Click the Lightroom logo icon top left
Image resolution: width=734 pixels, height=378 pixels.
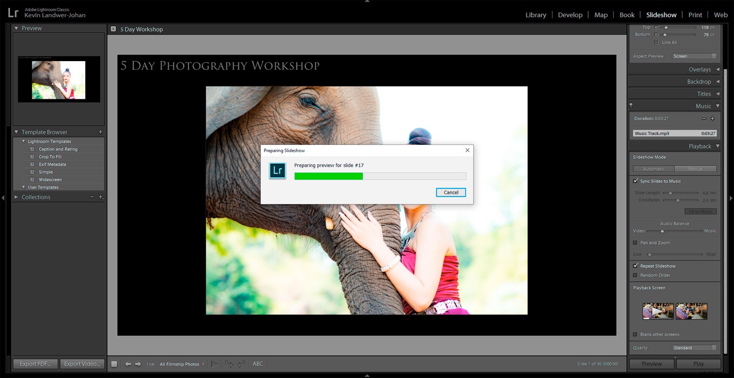pos(13,12)
